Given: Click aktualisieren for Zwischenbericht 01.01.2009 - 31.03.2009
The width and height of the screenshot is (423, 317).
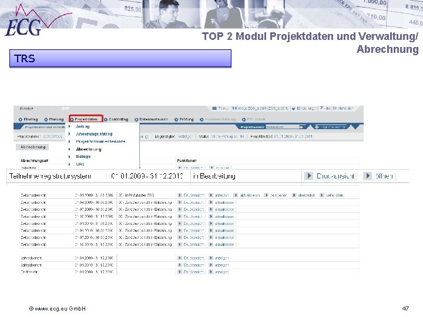Looking at the screenshot, I should pyautogui.click(x=247, y=195).
